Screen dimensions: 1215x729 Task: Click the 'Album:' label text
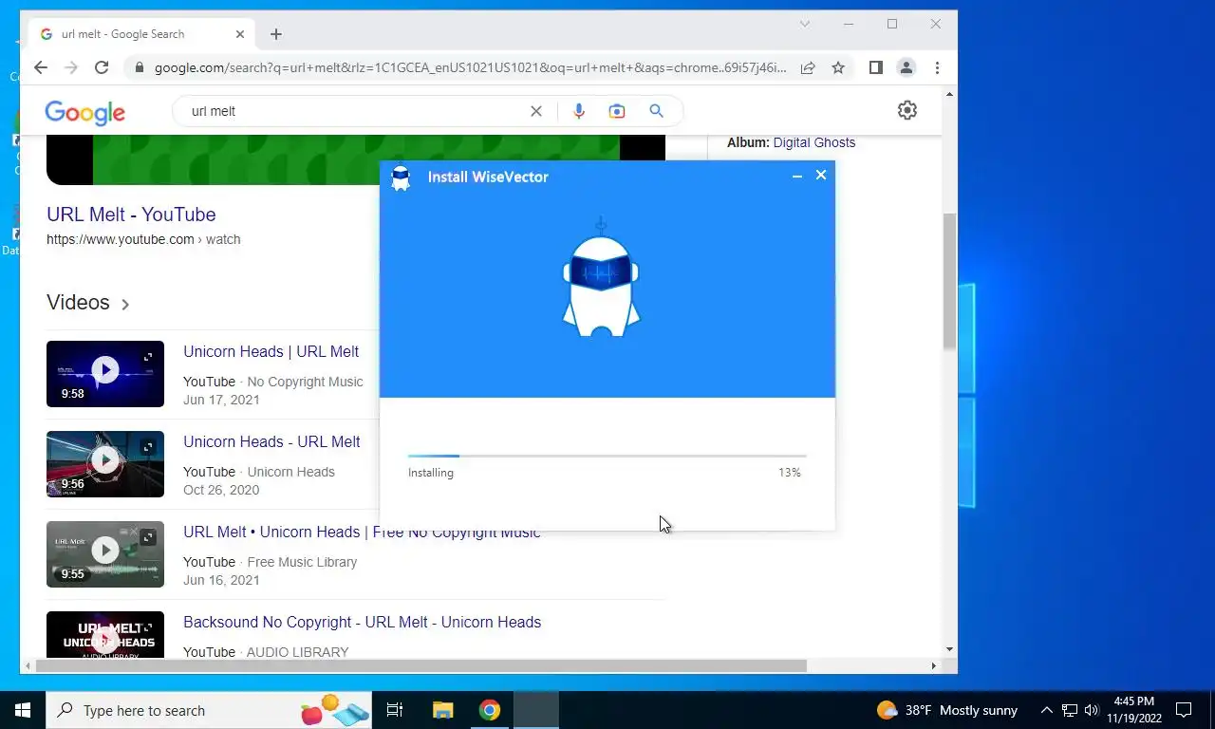[748, 142]
